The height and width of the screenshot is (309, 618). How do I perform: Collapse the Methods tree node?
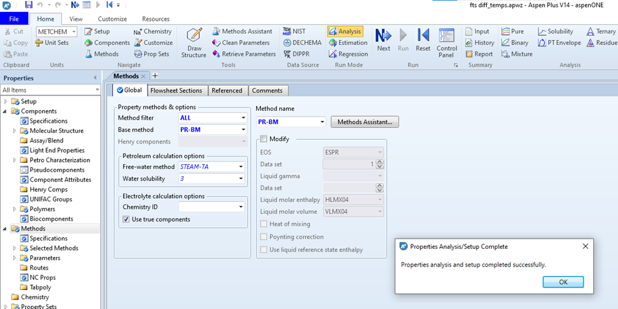[6, 229]
